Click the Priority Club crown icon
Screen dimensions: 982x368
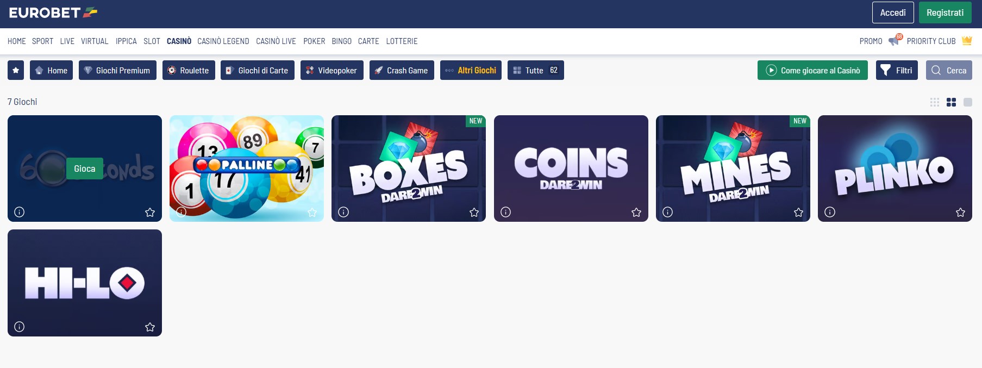(x=967, y=41)
